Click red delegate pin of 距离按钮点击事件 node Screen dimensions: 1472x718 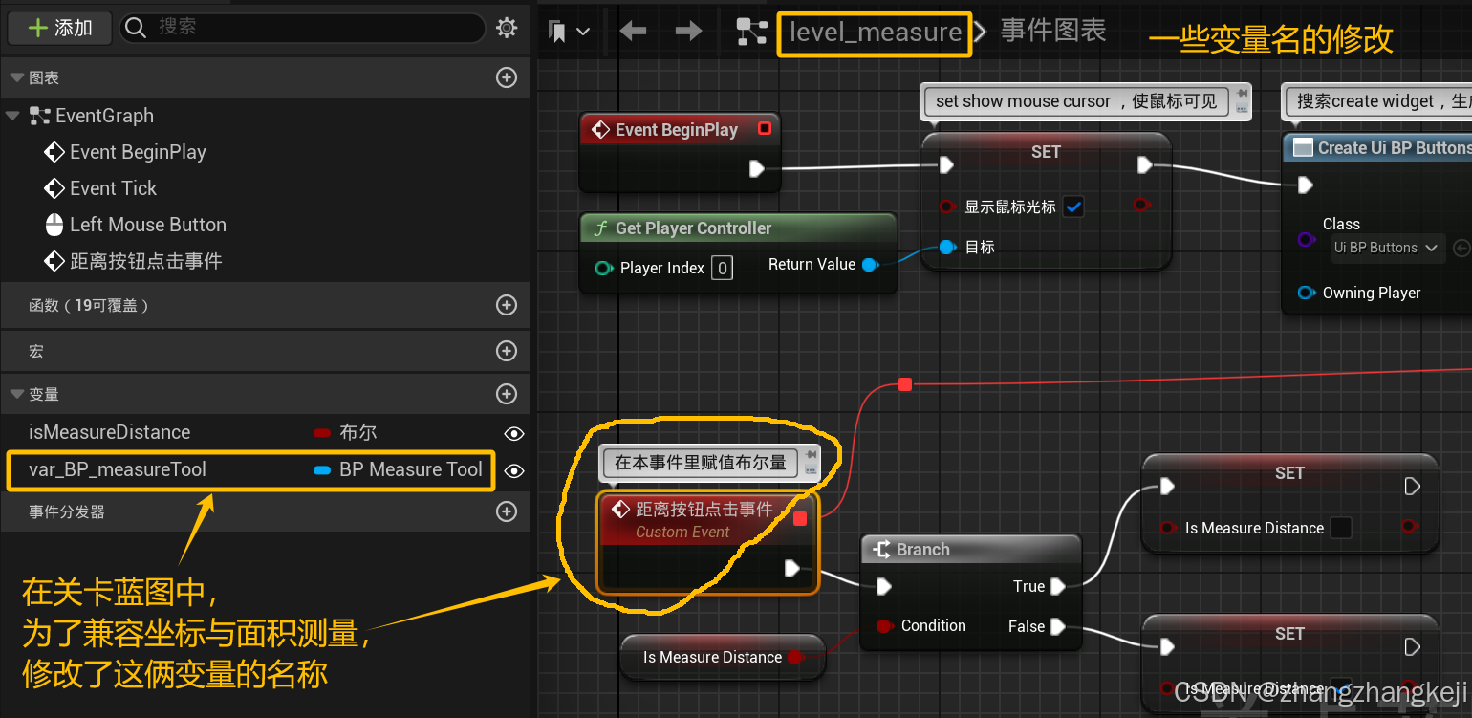(x=800, y=518)
